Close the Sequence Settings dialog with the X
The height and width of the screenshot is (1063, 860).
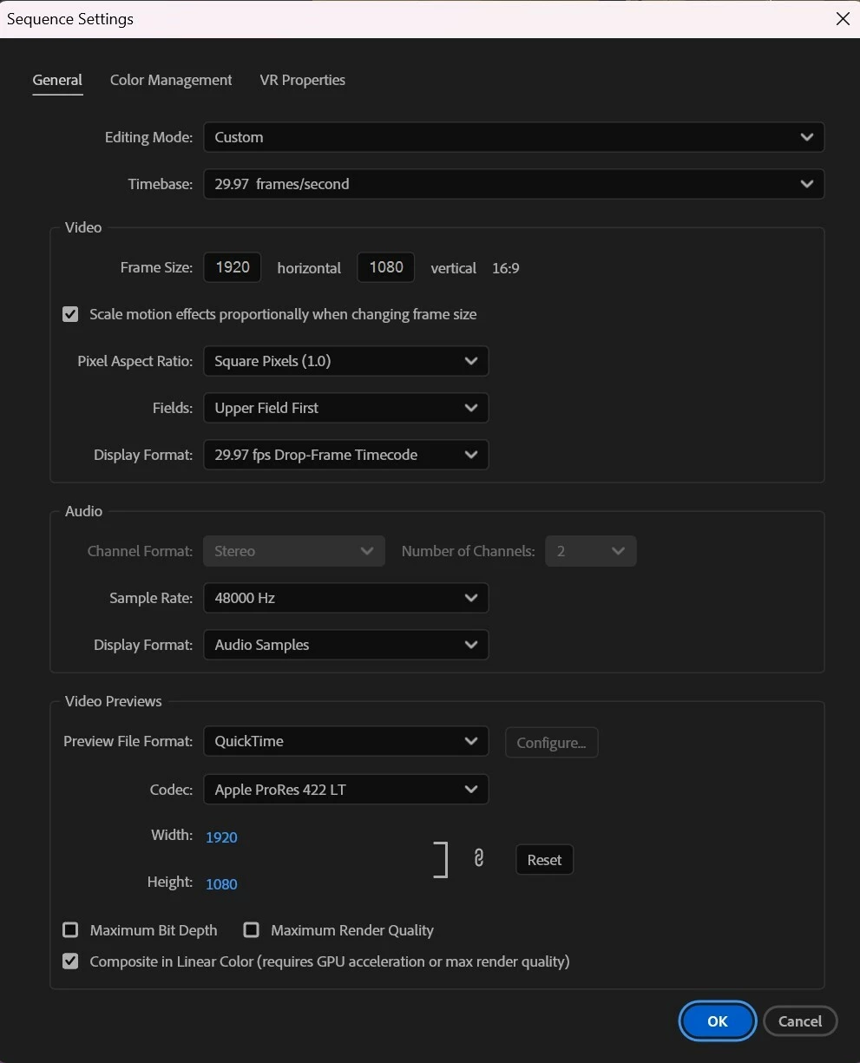842,18
